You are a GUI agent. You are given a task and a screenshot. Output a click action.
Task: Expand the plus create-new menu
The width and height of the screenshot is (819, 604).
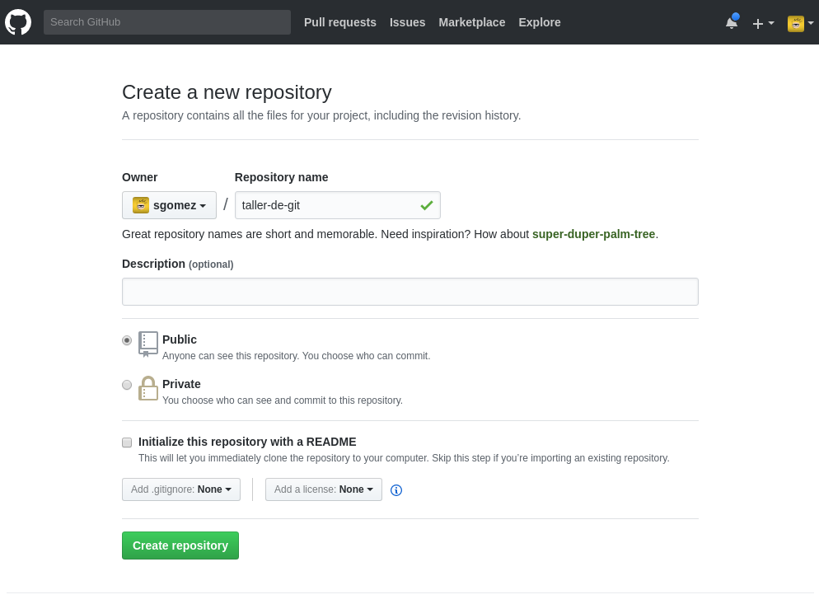point(762,23)
